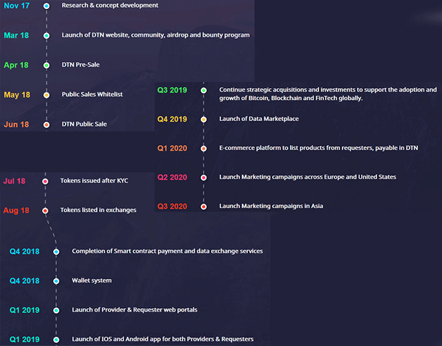
Task: Click 'Wallet system' milestone text
Action: [92, 280]
